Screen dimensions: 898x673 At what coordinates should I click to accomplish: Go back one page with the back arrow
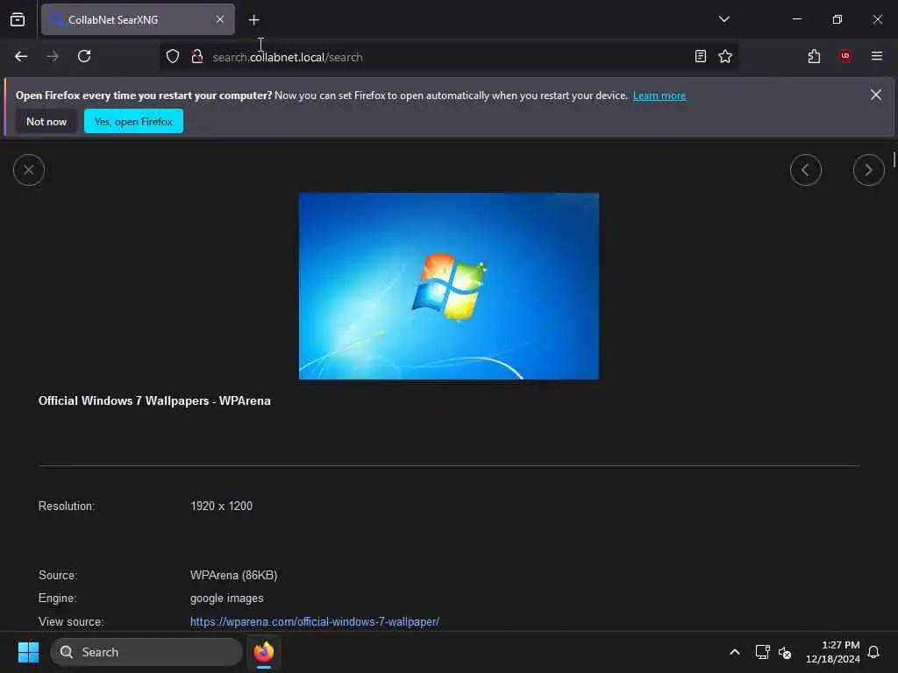click(21, 56)
